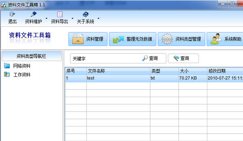Image resolution: width=243 pixels, height=141 pixels.
Task: Minimize the 资料文件工具箱 window
Action: click(223, 4)
